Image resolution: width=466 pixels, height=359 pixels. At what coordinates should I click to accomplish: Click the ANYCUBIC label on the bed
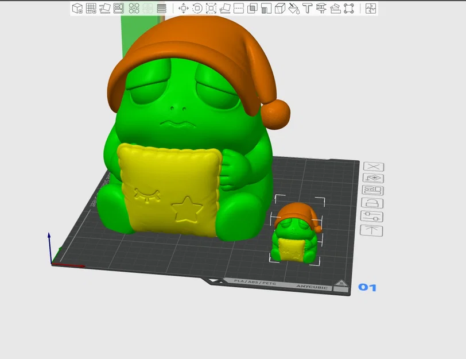[x=312, y=287]
